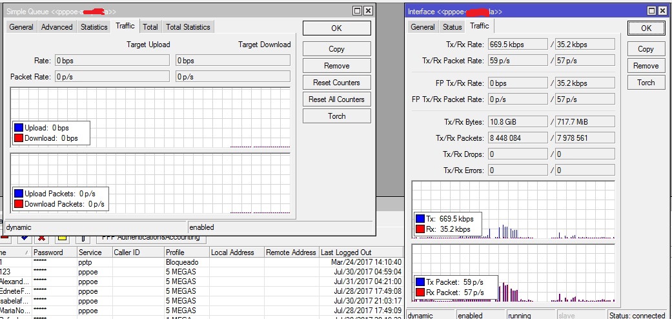Open Statistics tab in Simple Queue
The height and width of the screenshot is (319, 672).
(x=94, y=27)
